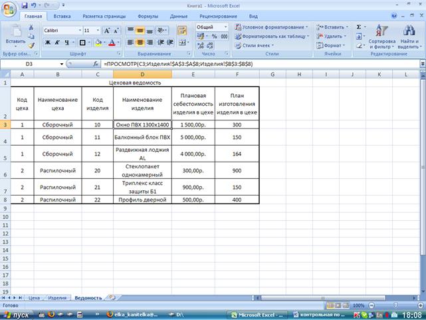Viewport: 426px width, 320px height.
Task: Open the Общий number format dropdown
Action: 225,27
